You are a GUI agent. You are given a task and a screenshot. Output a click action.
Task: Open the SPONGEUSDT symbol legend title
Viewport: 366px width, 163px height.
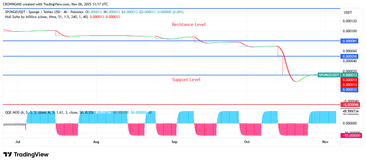pos(44,12)
